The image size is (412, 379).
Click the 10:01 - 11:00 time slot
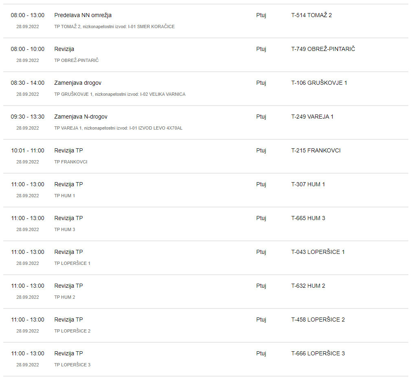pos(28,151)
